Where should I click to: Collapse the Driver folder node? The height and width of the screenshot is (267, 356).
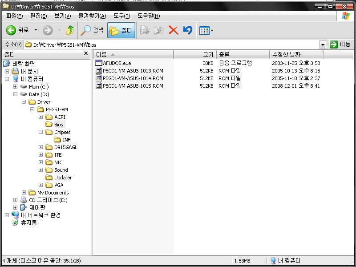pos(24,102)
